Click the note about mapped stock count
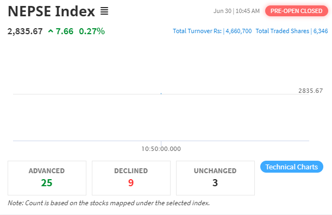The width and height of the screenshot is (332, 215). (109, 203)
